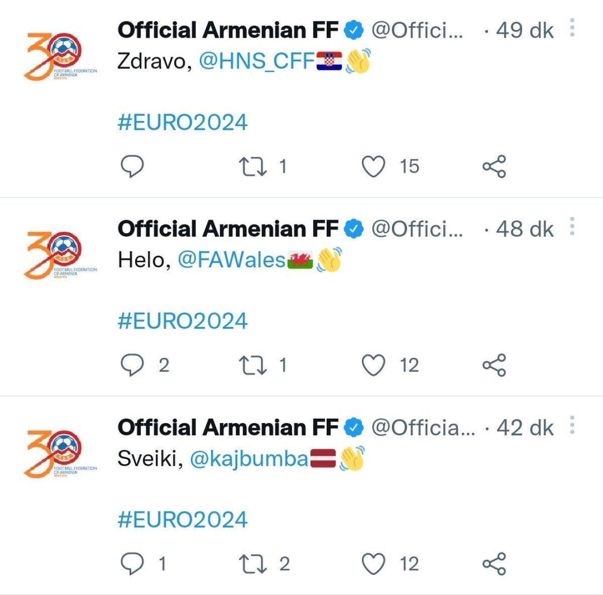Select the Official Armenian FF username on the top tweet
The height and width of the screenshot is (595, 603).
(226, 30)
